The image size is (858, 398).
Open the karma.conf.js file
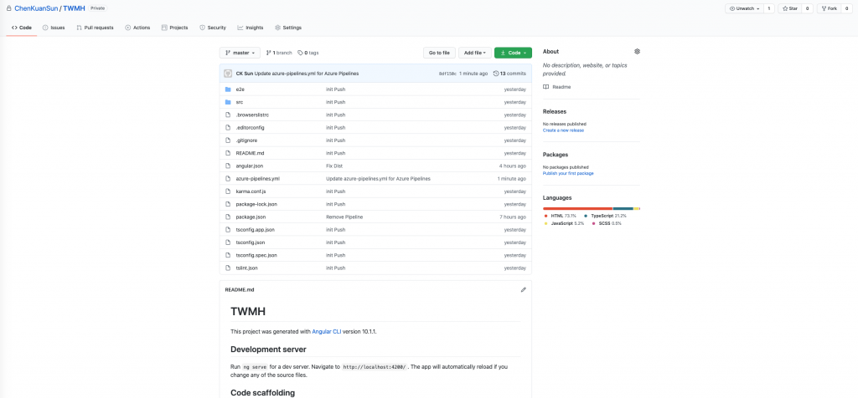251,191
